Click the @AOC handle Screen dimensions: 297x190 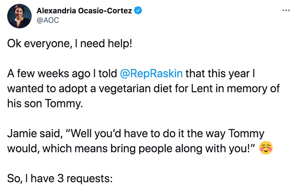point(48,20)
